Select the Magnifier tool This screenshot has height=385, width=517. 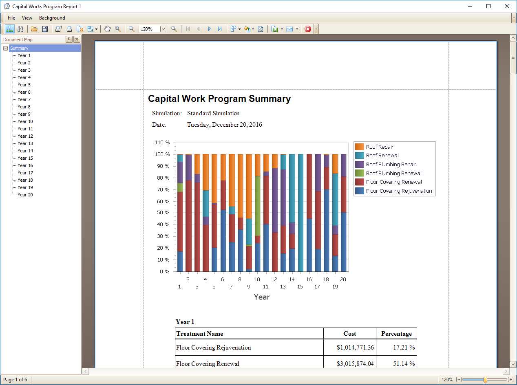(118, 29)
